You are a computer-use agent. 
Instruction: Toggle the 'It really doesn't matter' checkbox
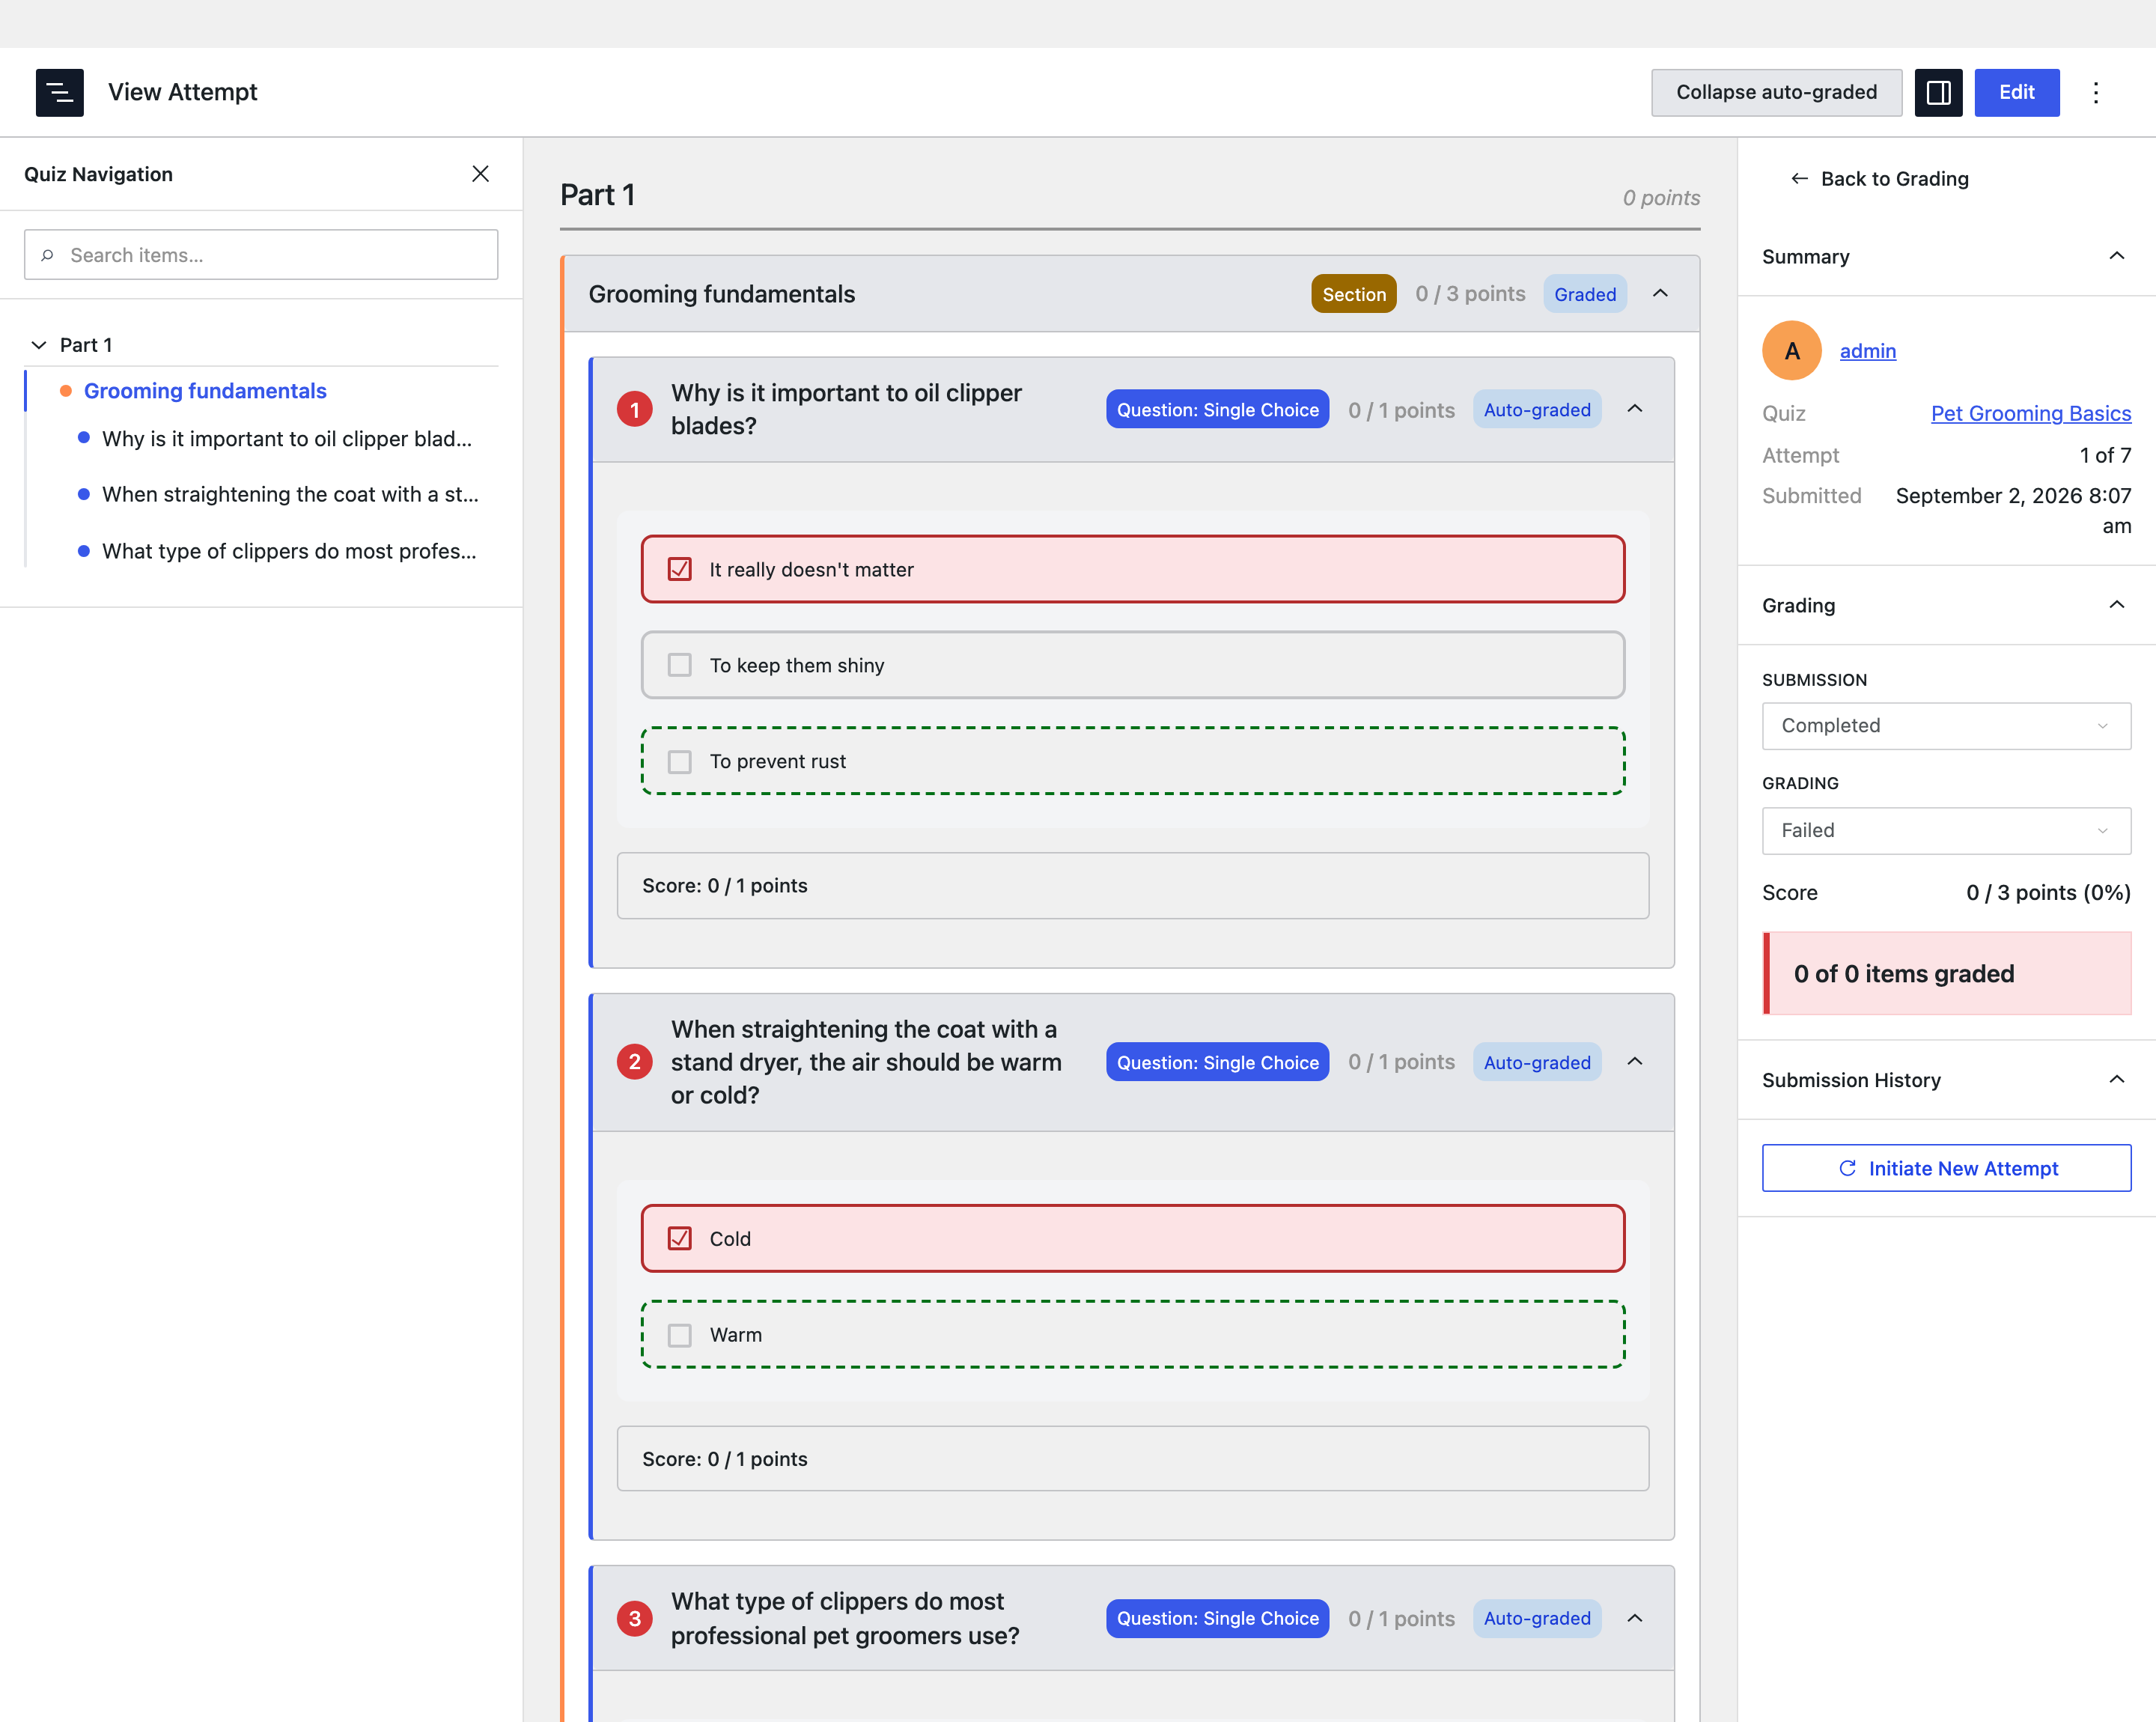pyautogui.click(x=679, y=569)
